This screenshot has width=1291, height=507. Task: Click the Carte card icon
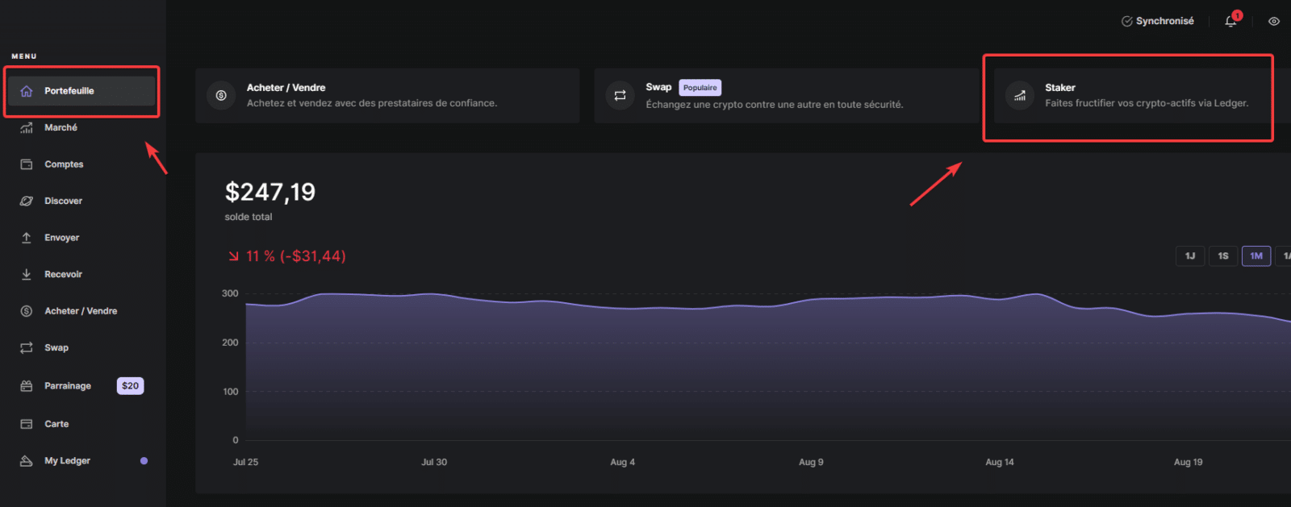pos(27,424)
